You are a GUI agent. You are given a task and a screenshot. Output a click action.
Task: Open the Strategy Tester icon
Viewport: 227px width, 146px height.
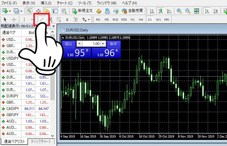pyautogui.click(x=64, y=11)
